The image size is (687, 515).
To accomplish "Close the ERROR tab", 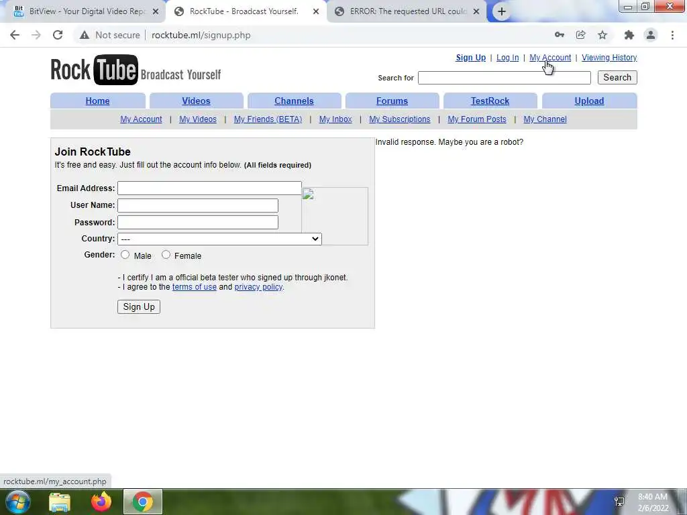I will point(476,12).
